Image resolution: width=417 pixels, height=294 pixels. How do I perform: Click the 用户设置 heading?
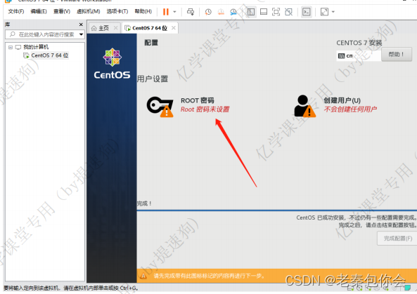(153, 79)
